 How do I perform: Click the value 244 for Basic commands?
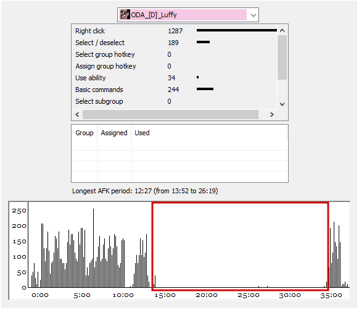pos(173,90)
